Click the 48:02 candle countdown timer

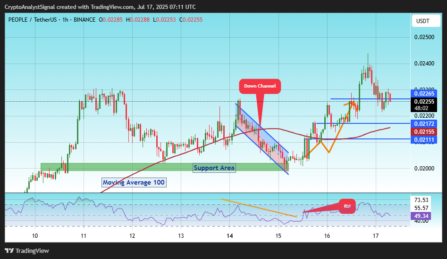(422, 108)
